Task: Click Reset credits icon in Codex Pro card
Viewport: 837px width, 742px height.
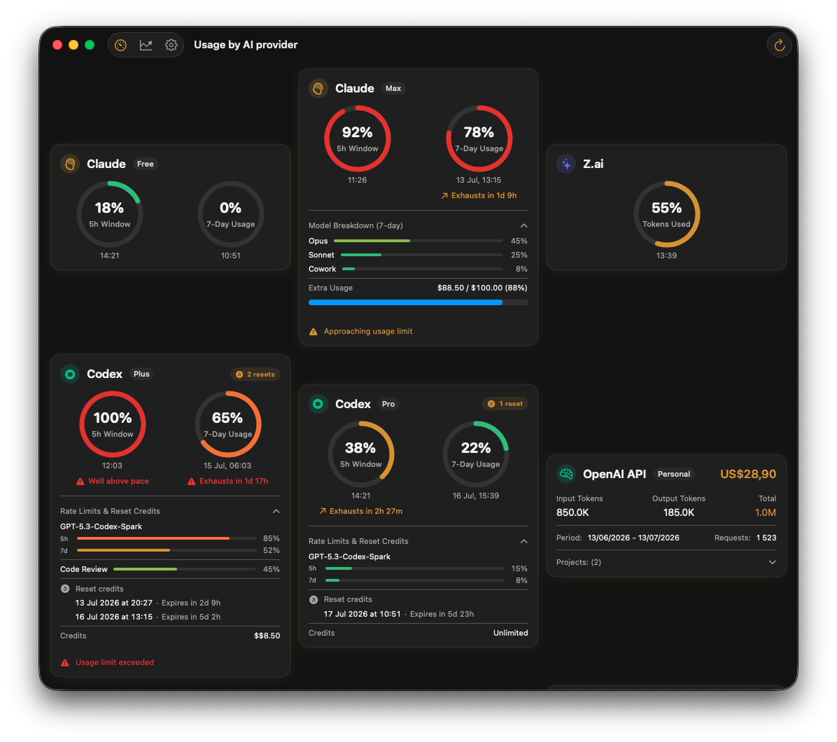Action: point(314,599)
